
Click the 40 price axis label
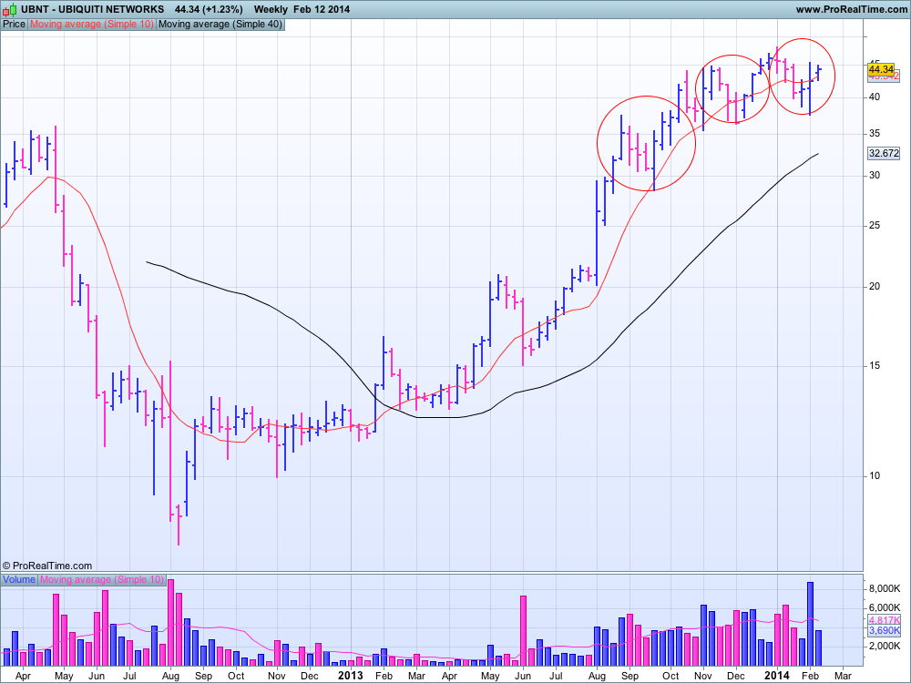(x=874, y=97)
